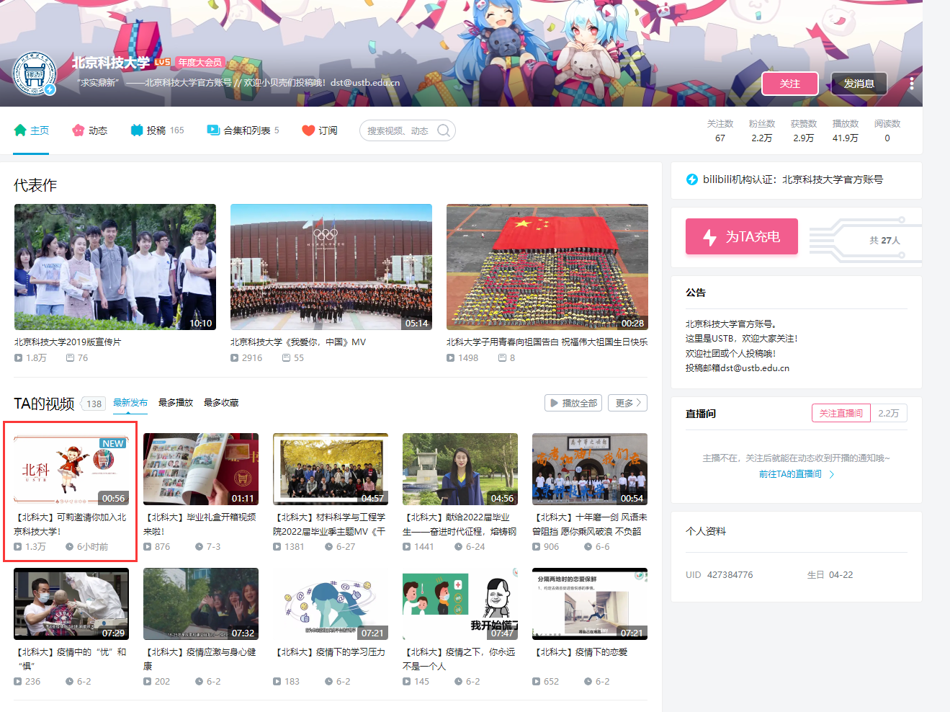
Task: Open the 动态 tab
Action: pyautogui.click(x=89, y=130)
